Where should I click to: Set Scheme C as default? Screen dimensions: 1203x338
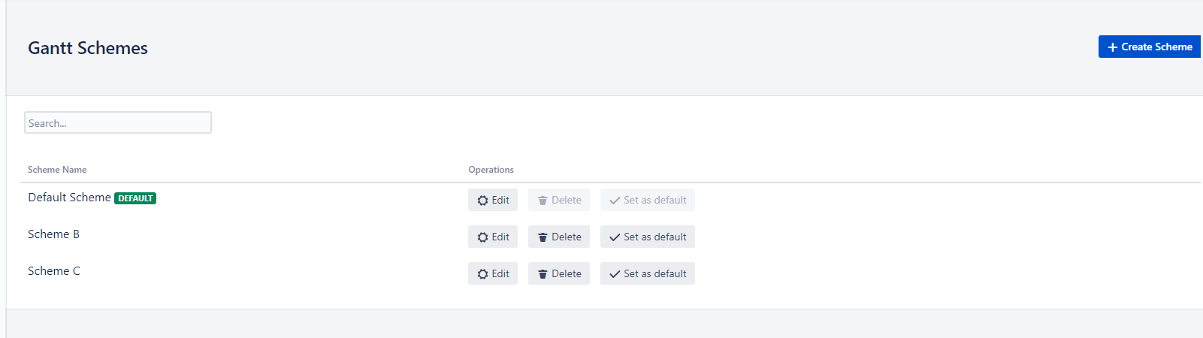pos(654,274)
